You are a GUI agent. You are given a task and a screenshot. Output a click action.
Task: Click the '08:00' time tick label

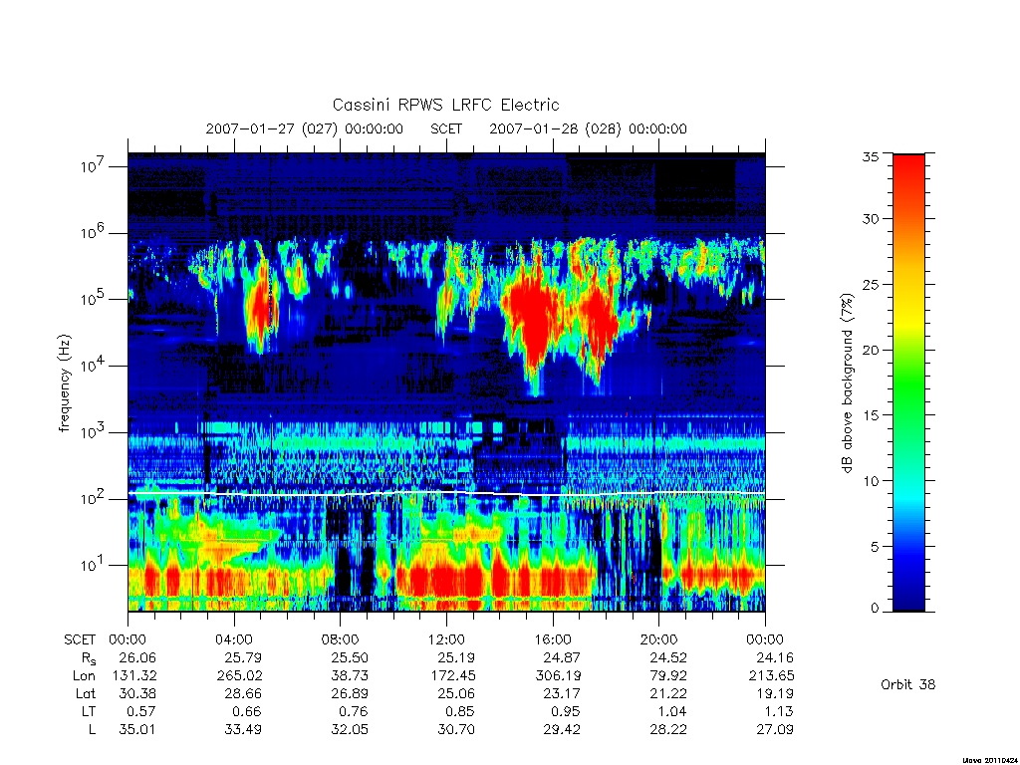pos(341,639)
